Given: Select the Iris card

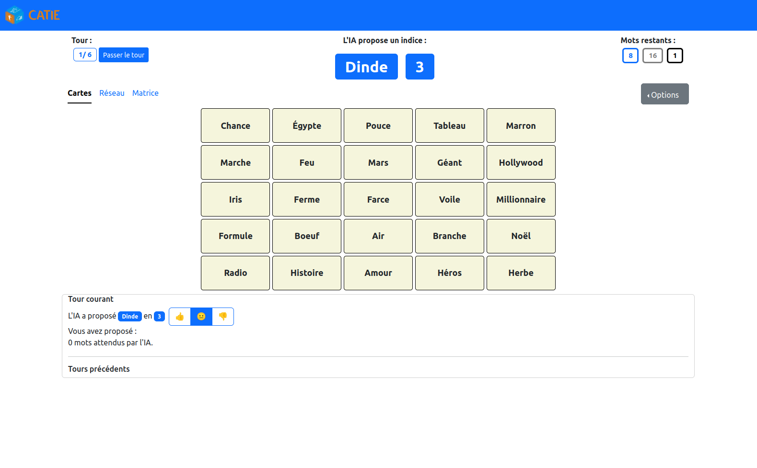Looking at the screenshot, I should click(235, 199).
